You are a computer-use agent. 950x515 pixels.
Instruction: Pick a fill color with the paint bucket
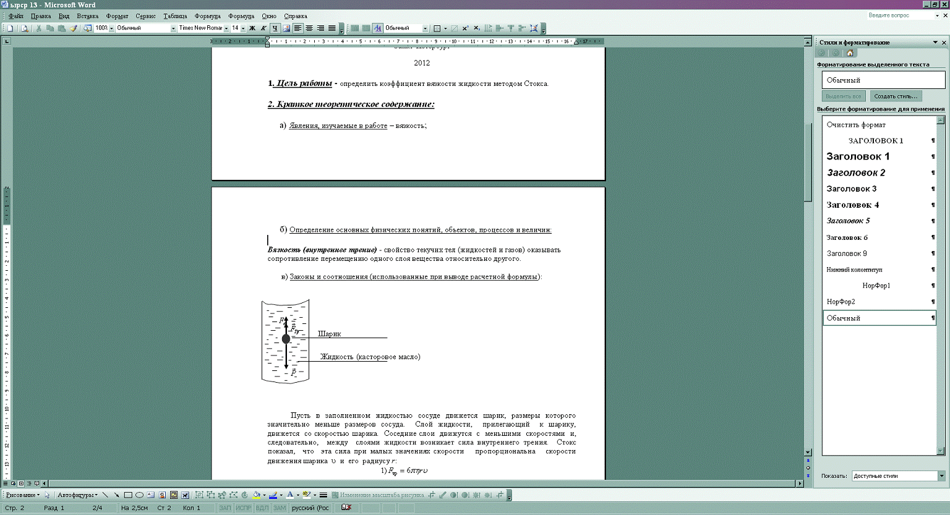[x=256, y=495]
